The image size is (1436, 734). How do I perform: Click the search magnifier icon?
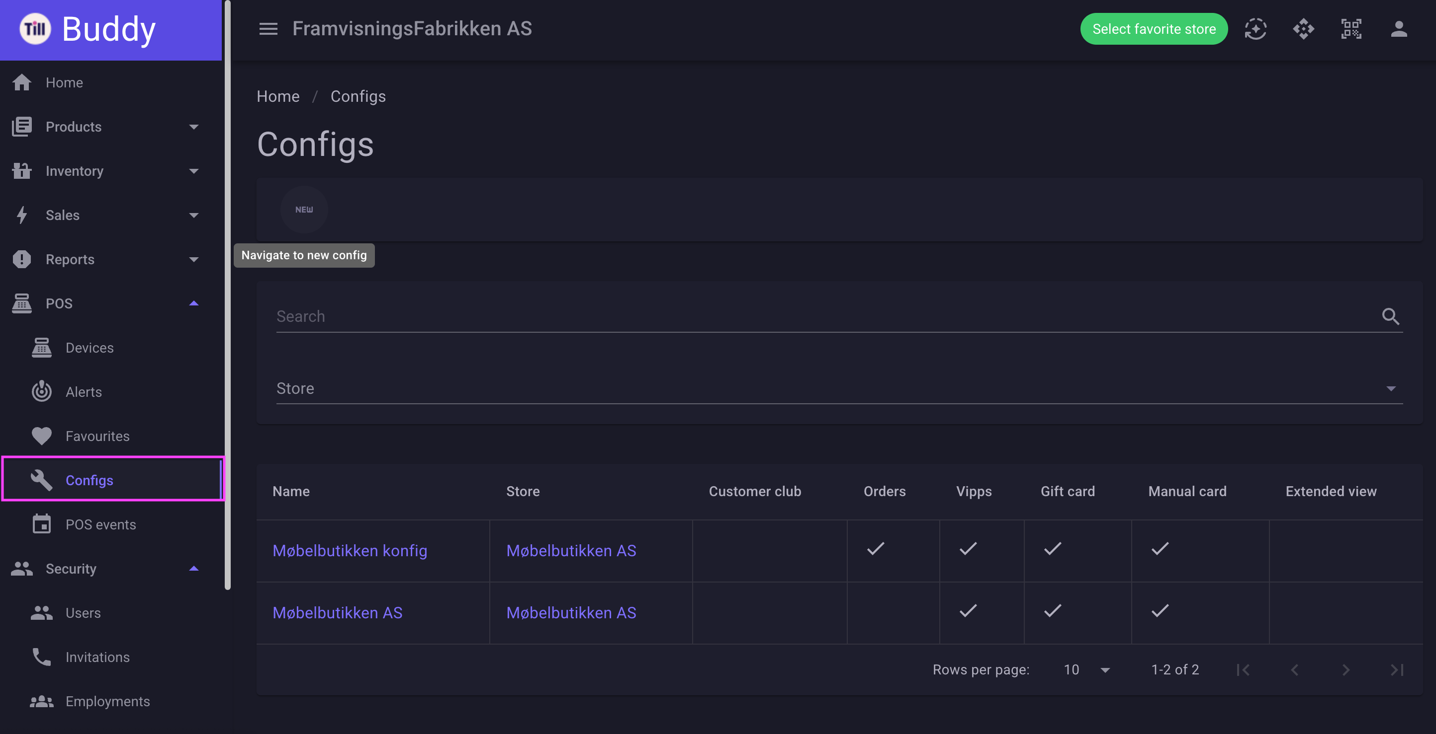(1390, 316)
